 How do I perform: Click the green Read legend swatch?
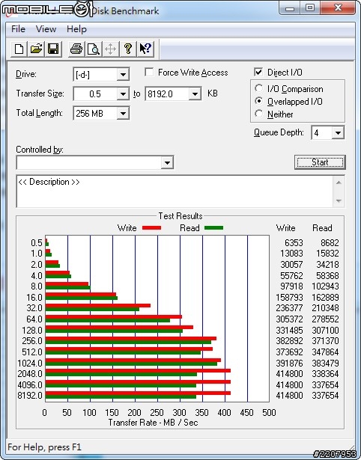click(x=213, y=227)
